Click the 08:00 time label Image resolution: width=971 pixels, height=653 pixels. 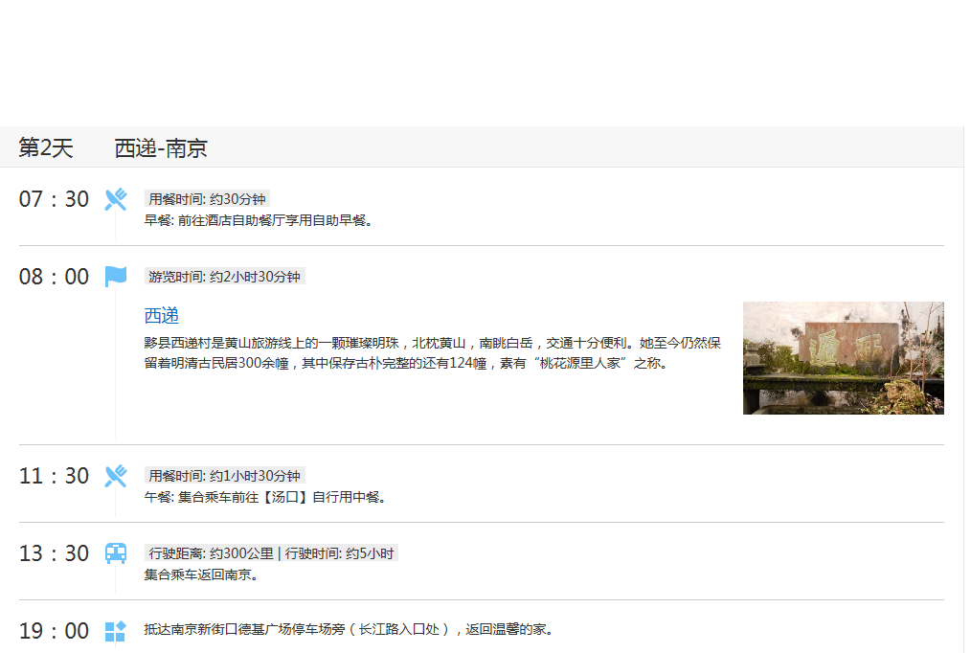54,277
